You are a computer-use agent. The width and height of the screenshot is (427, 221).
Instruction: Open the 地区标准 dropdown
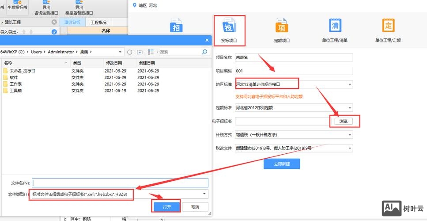[294, 84]
